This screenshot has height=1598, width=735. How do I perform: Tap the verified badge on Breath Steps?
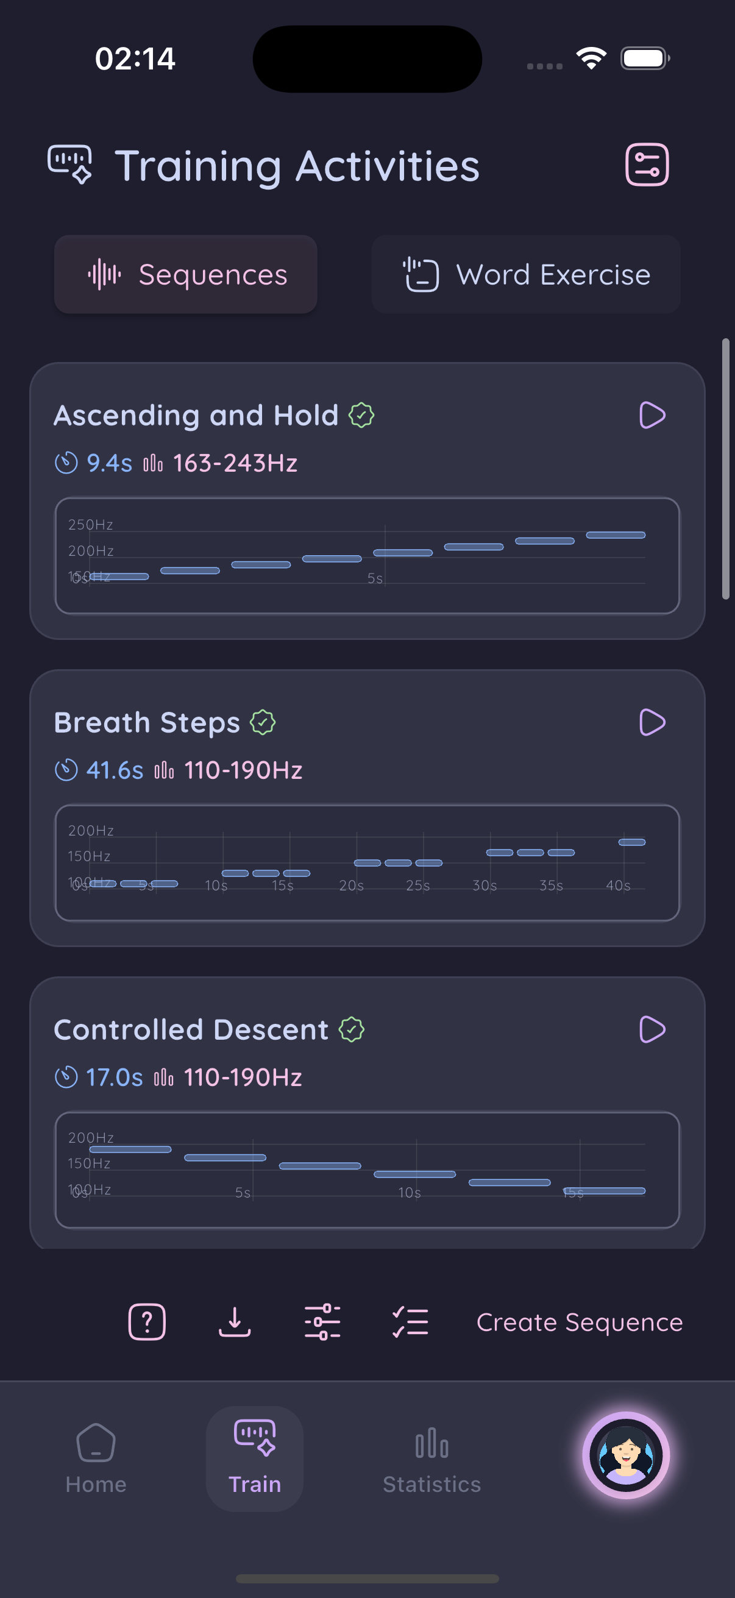coord(263,722)
